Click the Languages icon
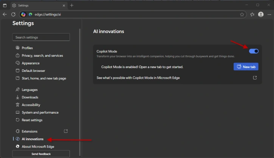This screenshot has width=274, height=158. tap(17, 90)
